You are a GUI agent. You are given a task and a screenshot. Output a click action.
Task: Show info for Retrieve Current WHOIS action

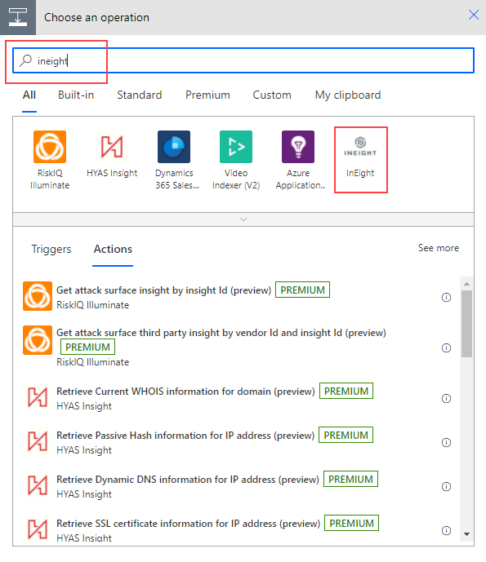[446, 398]
